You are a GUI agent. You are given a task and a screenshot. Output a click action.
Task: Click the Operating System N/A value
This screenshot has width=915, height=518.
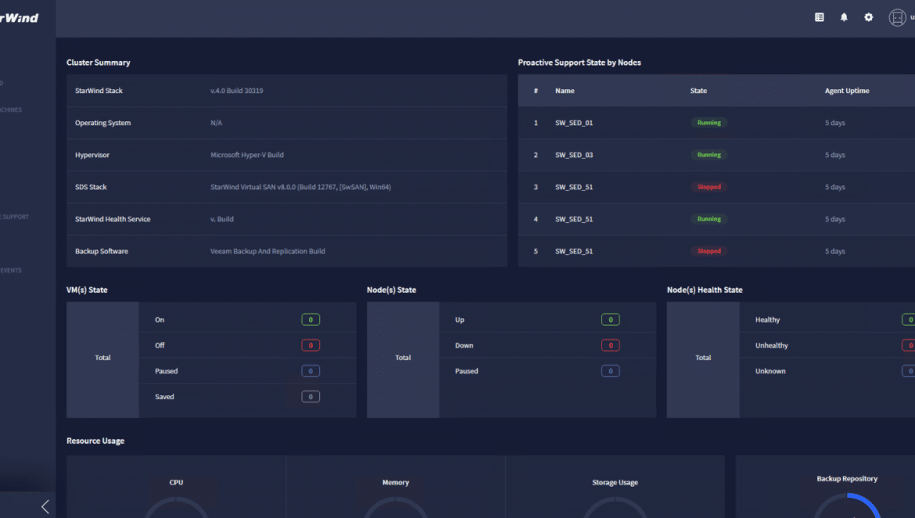click(216, 123)
